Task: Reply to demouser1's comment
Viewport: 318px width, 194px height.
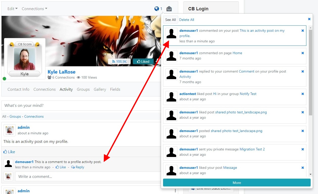Action: (78, 167)
